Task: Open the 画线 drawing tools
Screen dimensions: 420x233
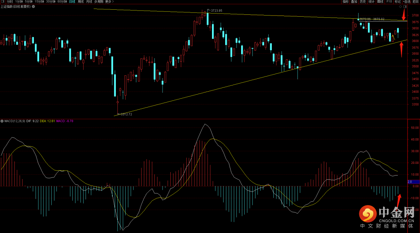Action: pos(380,2)
